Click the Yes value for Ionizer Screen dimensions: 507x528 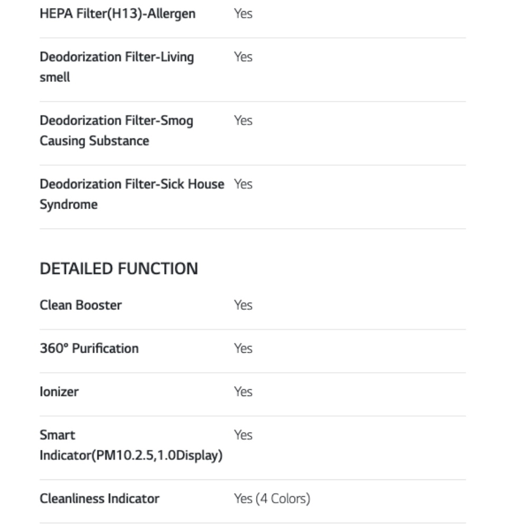(243, 392)
